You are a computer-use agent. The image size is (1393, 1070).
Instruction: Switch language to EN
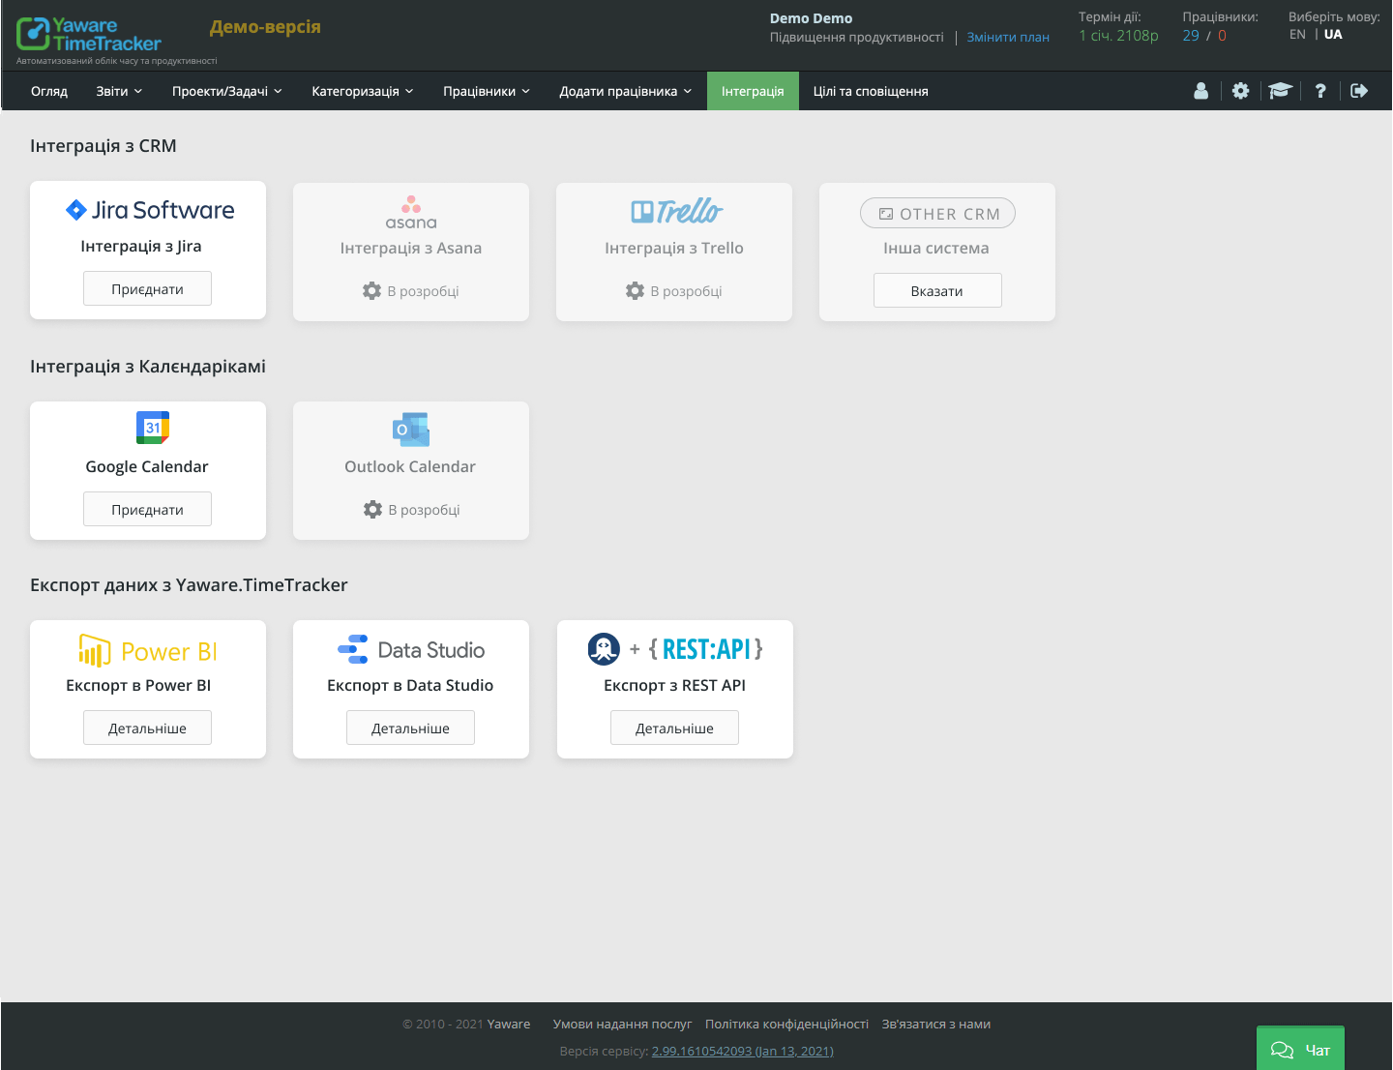(1297, 33)
